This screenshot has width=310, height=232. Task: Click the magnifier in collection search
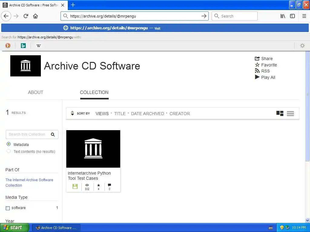(x=53, y=134)
